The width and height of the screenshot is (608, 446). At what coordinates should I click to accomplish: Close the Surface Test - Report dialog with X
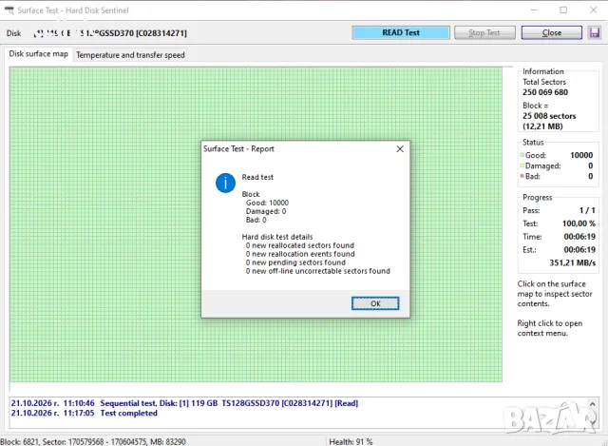[x=400, y=149]
